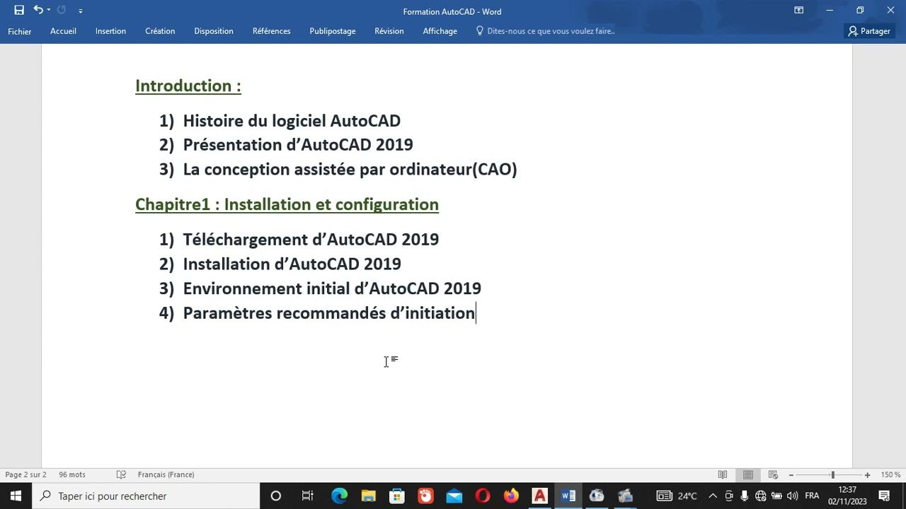Screen dimensions: 906x509
Task: Click the Partager button
Action: point(869,31)
